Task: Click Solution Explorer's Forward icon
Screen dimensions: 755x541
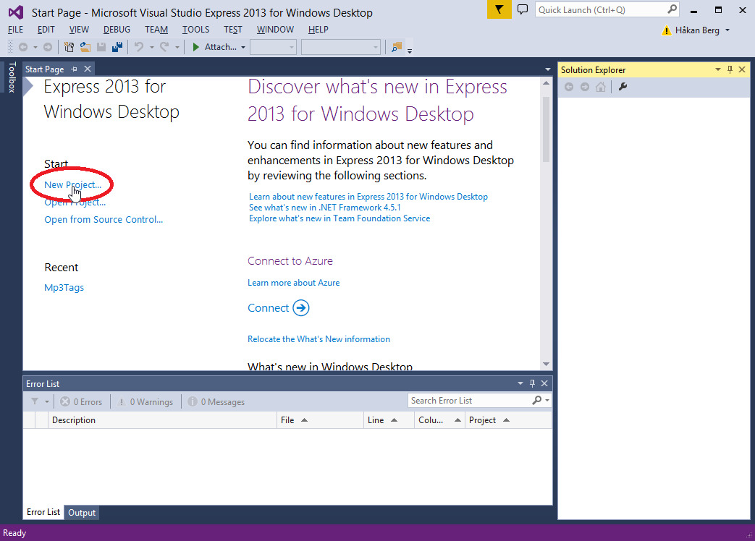Action: (585, 87)
